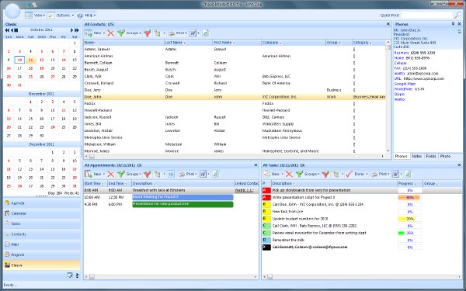Click the pin icon in Phones panel header
466x291 pixels.
(x=454, y=24)
